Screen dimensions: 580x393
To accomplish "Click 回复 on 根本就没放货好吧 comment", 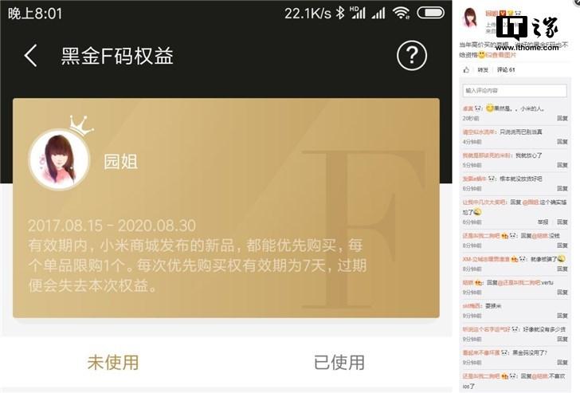I will point(562,188).
